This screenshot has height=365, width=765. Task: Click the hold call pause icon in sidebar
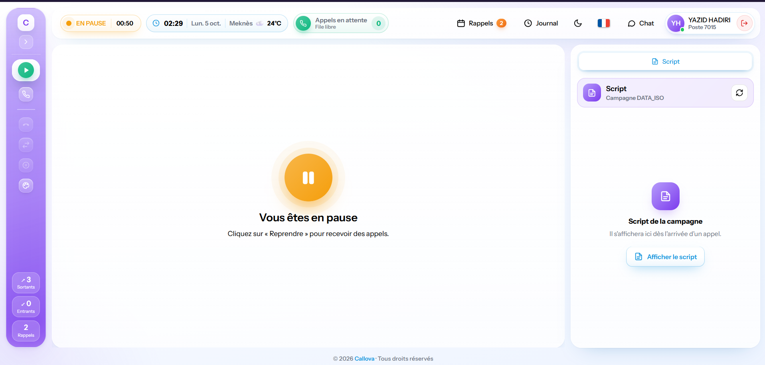coord(26,165)
